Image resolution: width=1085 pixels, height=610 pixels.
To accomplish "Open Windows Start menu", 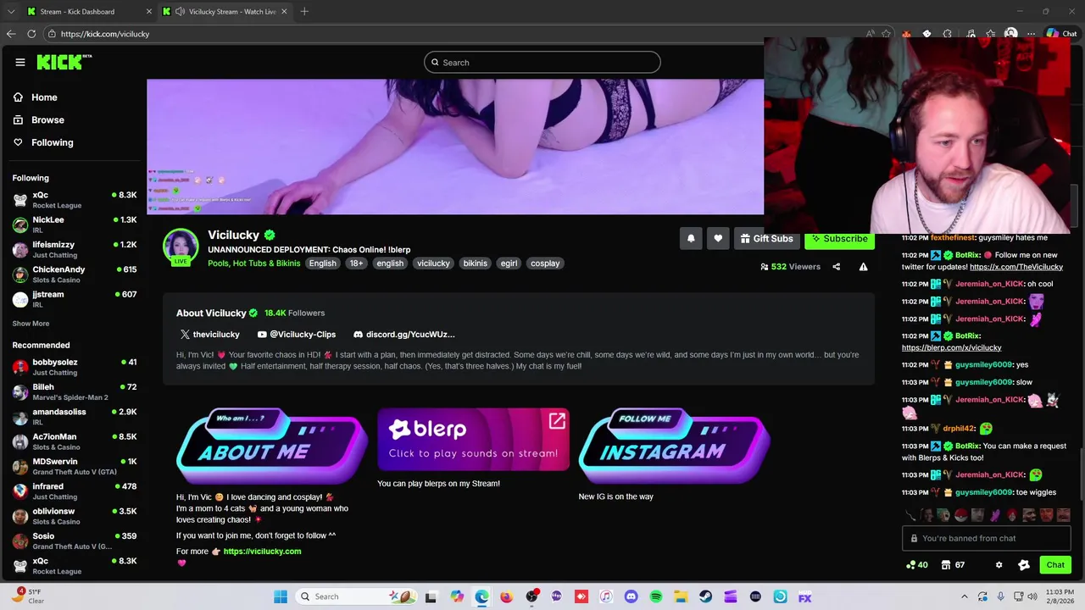I will click(x=281, y=596).
